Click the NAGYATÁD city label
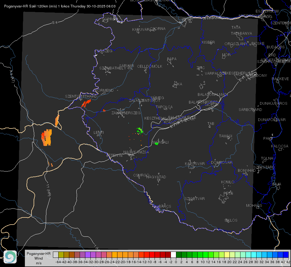This screenshot has height=267, width=291. coord(156,177)
